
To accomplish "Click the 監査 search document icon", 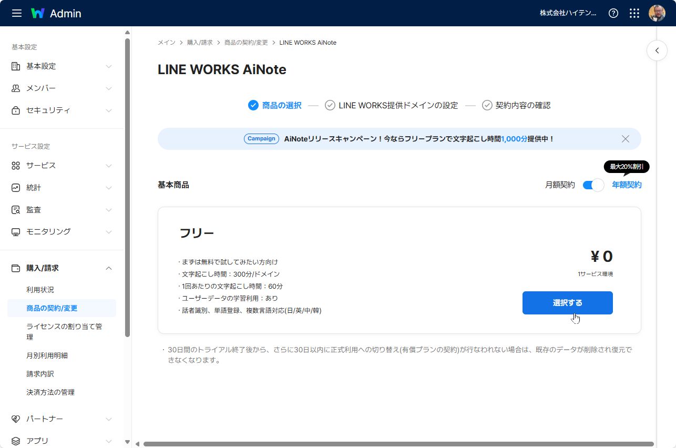I will 16,210.
